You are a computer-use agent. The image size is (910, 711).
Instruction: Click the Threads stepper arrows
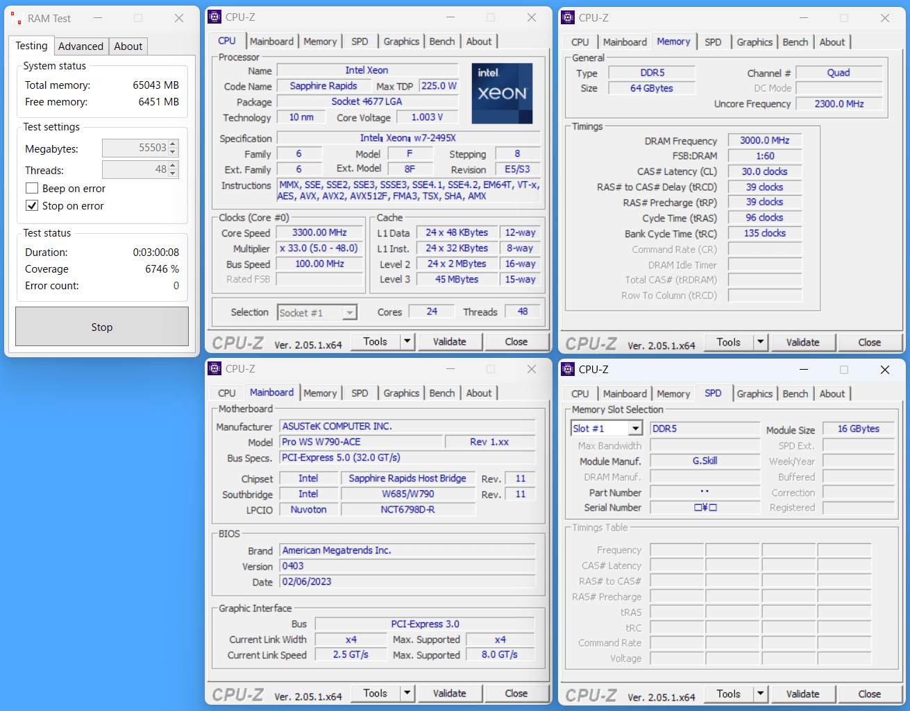pos(174,169)
